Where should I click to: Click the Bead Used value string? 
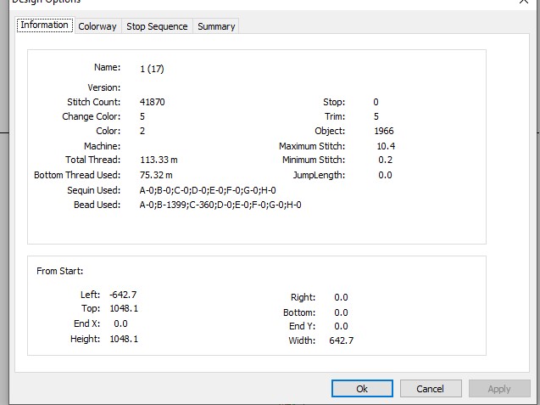click(x=220, y=205)
